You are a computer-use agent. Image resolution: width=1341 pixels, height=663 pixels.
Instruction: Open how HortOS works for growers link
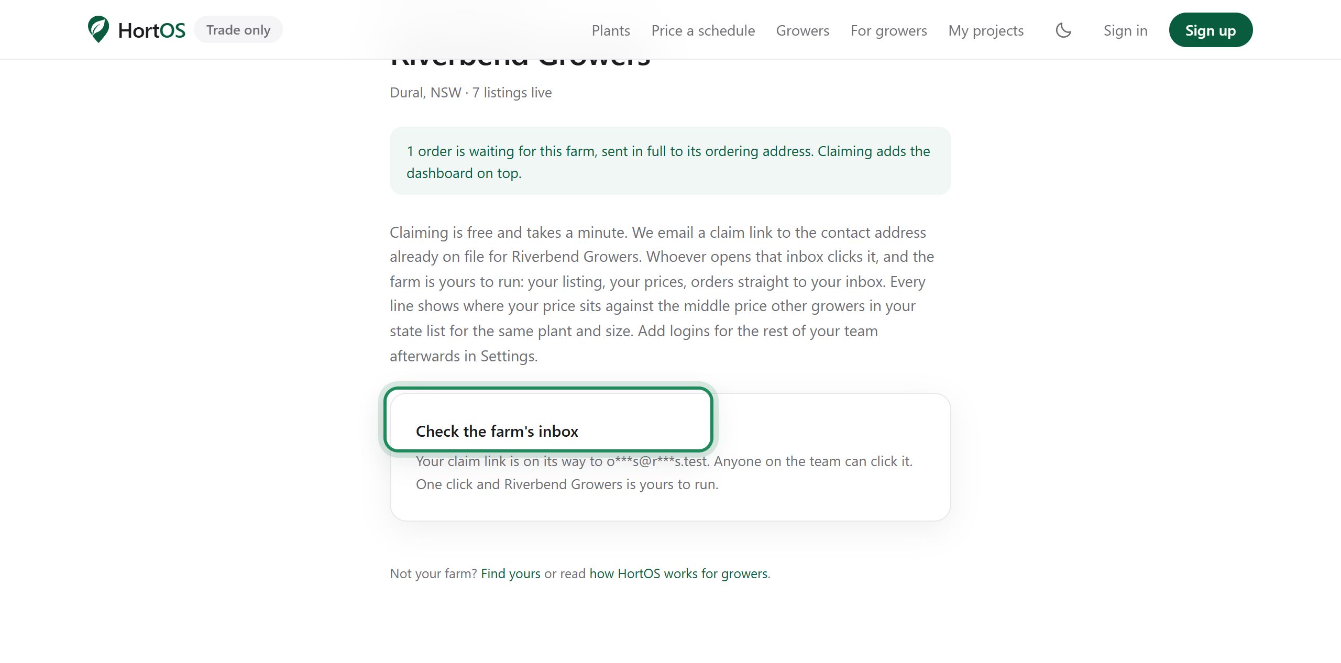679,573
